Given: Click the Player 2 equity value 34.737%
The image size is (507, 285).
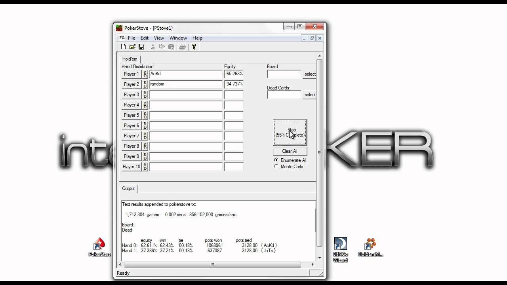Looking at the screenshot, I should click(234, 84).
